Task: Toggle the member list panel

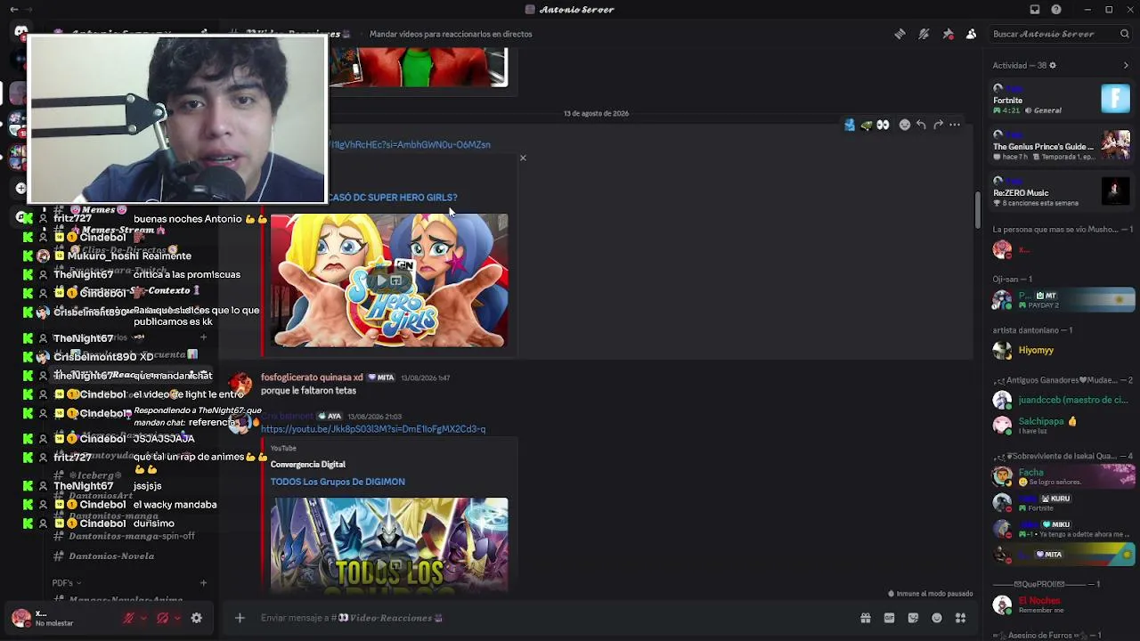Action: (971, 34)
